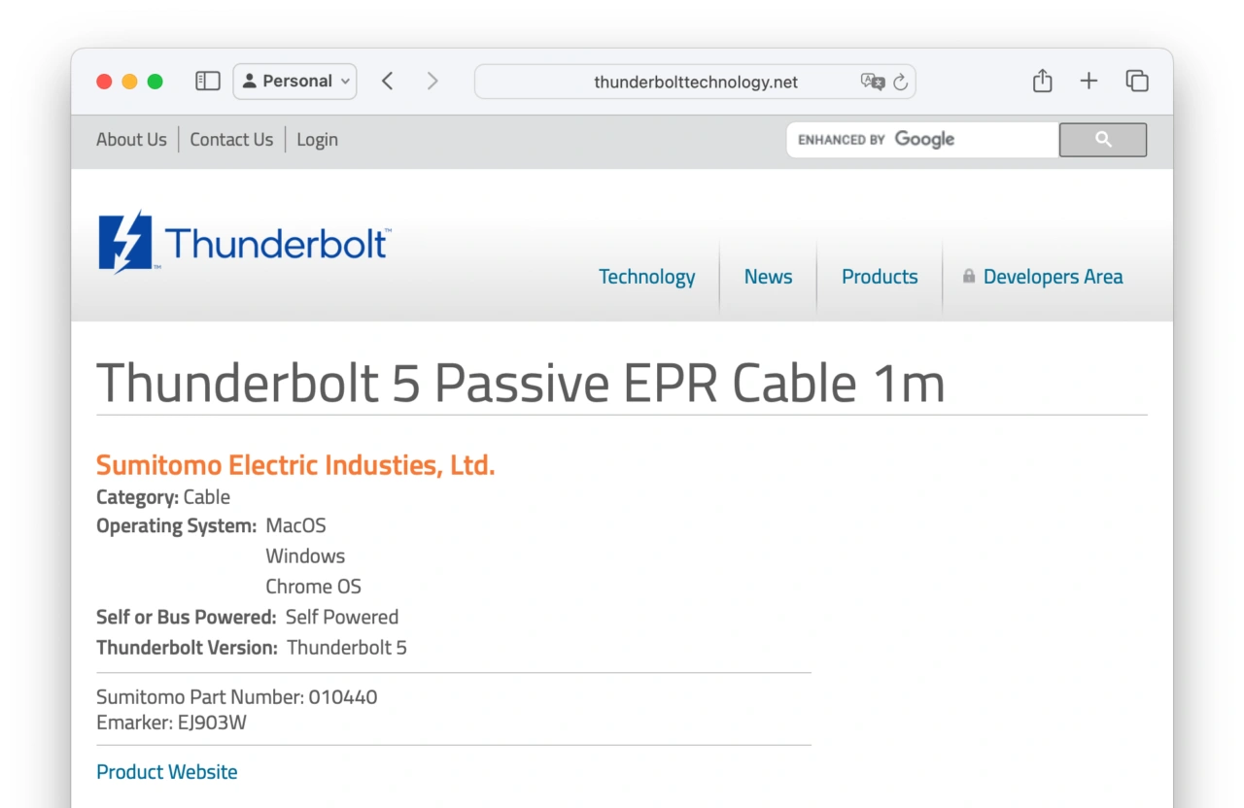Click the tab overview icon
Viewport: 1244px width, 808px height.
point(1136,82)
